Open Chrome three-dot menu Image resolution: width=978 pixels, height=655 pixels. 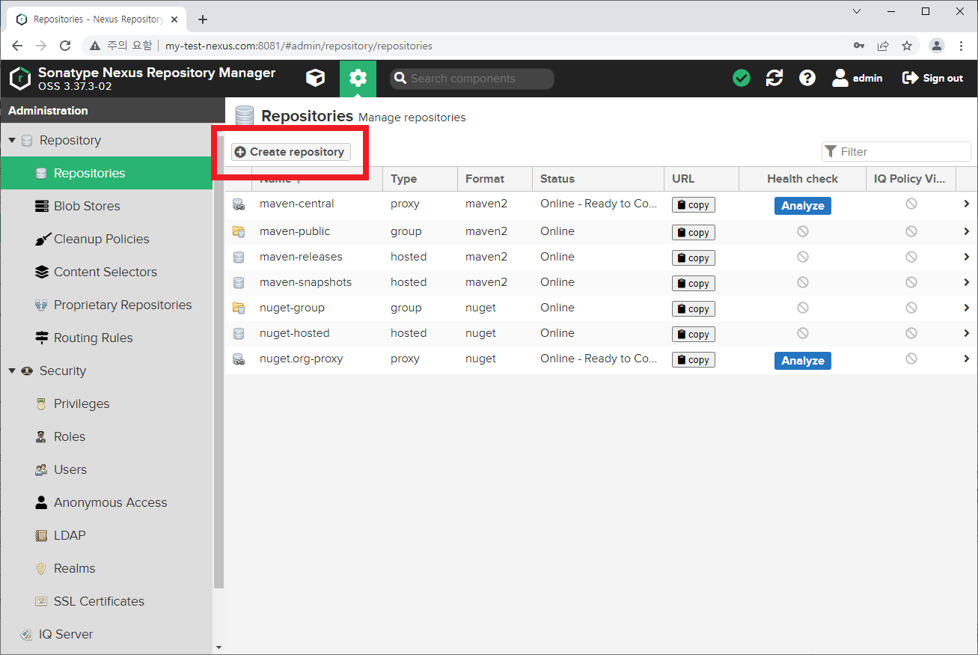(962, 46)
